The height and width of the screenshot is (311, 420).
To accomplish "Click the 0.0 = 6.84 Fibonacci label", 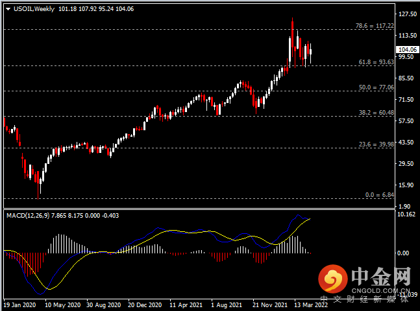I will tap(379, 195).
